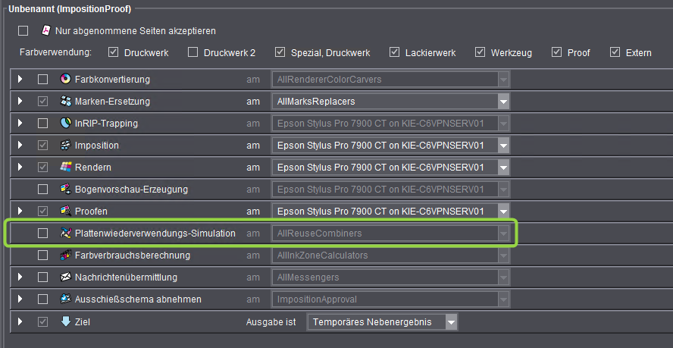Image resolution: width=673 pixels, height=348 pixels.
Task: Expand the Ausschießschema abnehmen row
Action: [20, 299]
